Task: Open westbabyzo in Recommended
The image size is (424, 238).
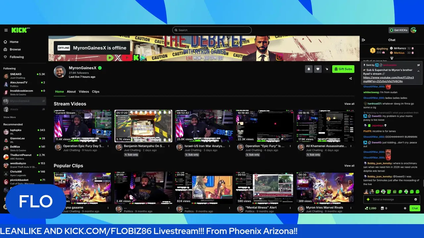Action: [x=24, y=165]
